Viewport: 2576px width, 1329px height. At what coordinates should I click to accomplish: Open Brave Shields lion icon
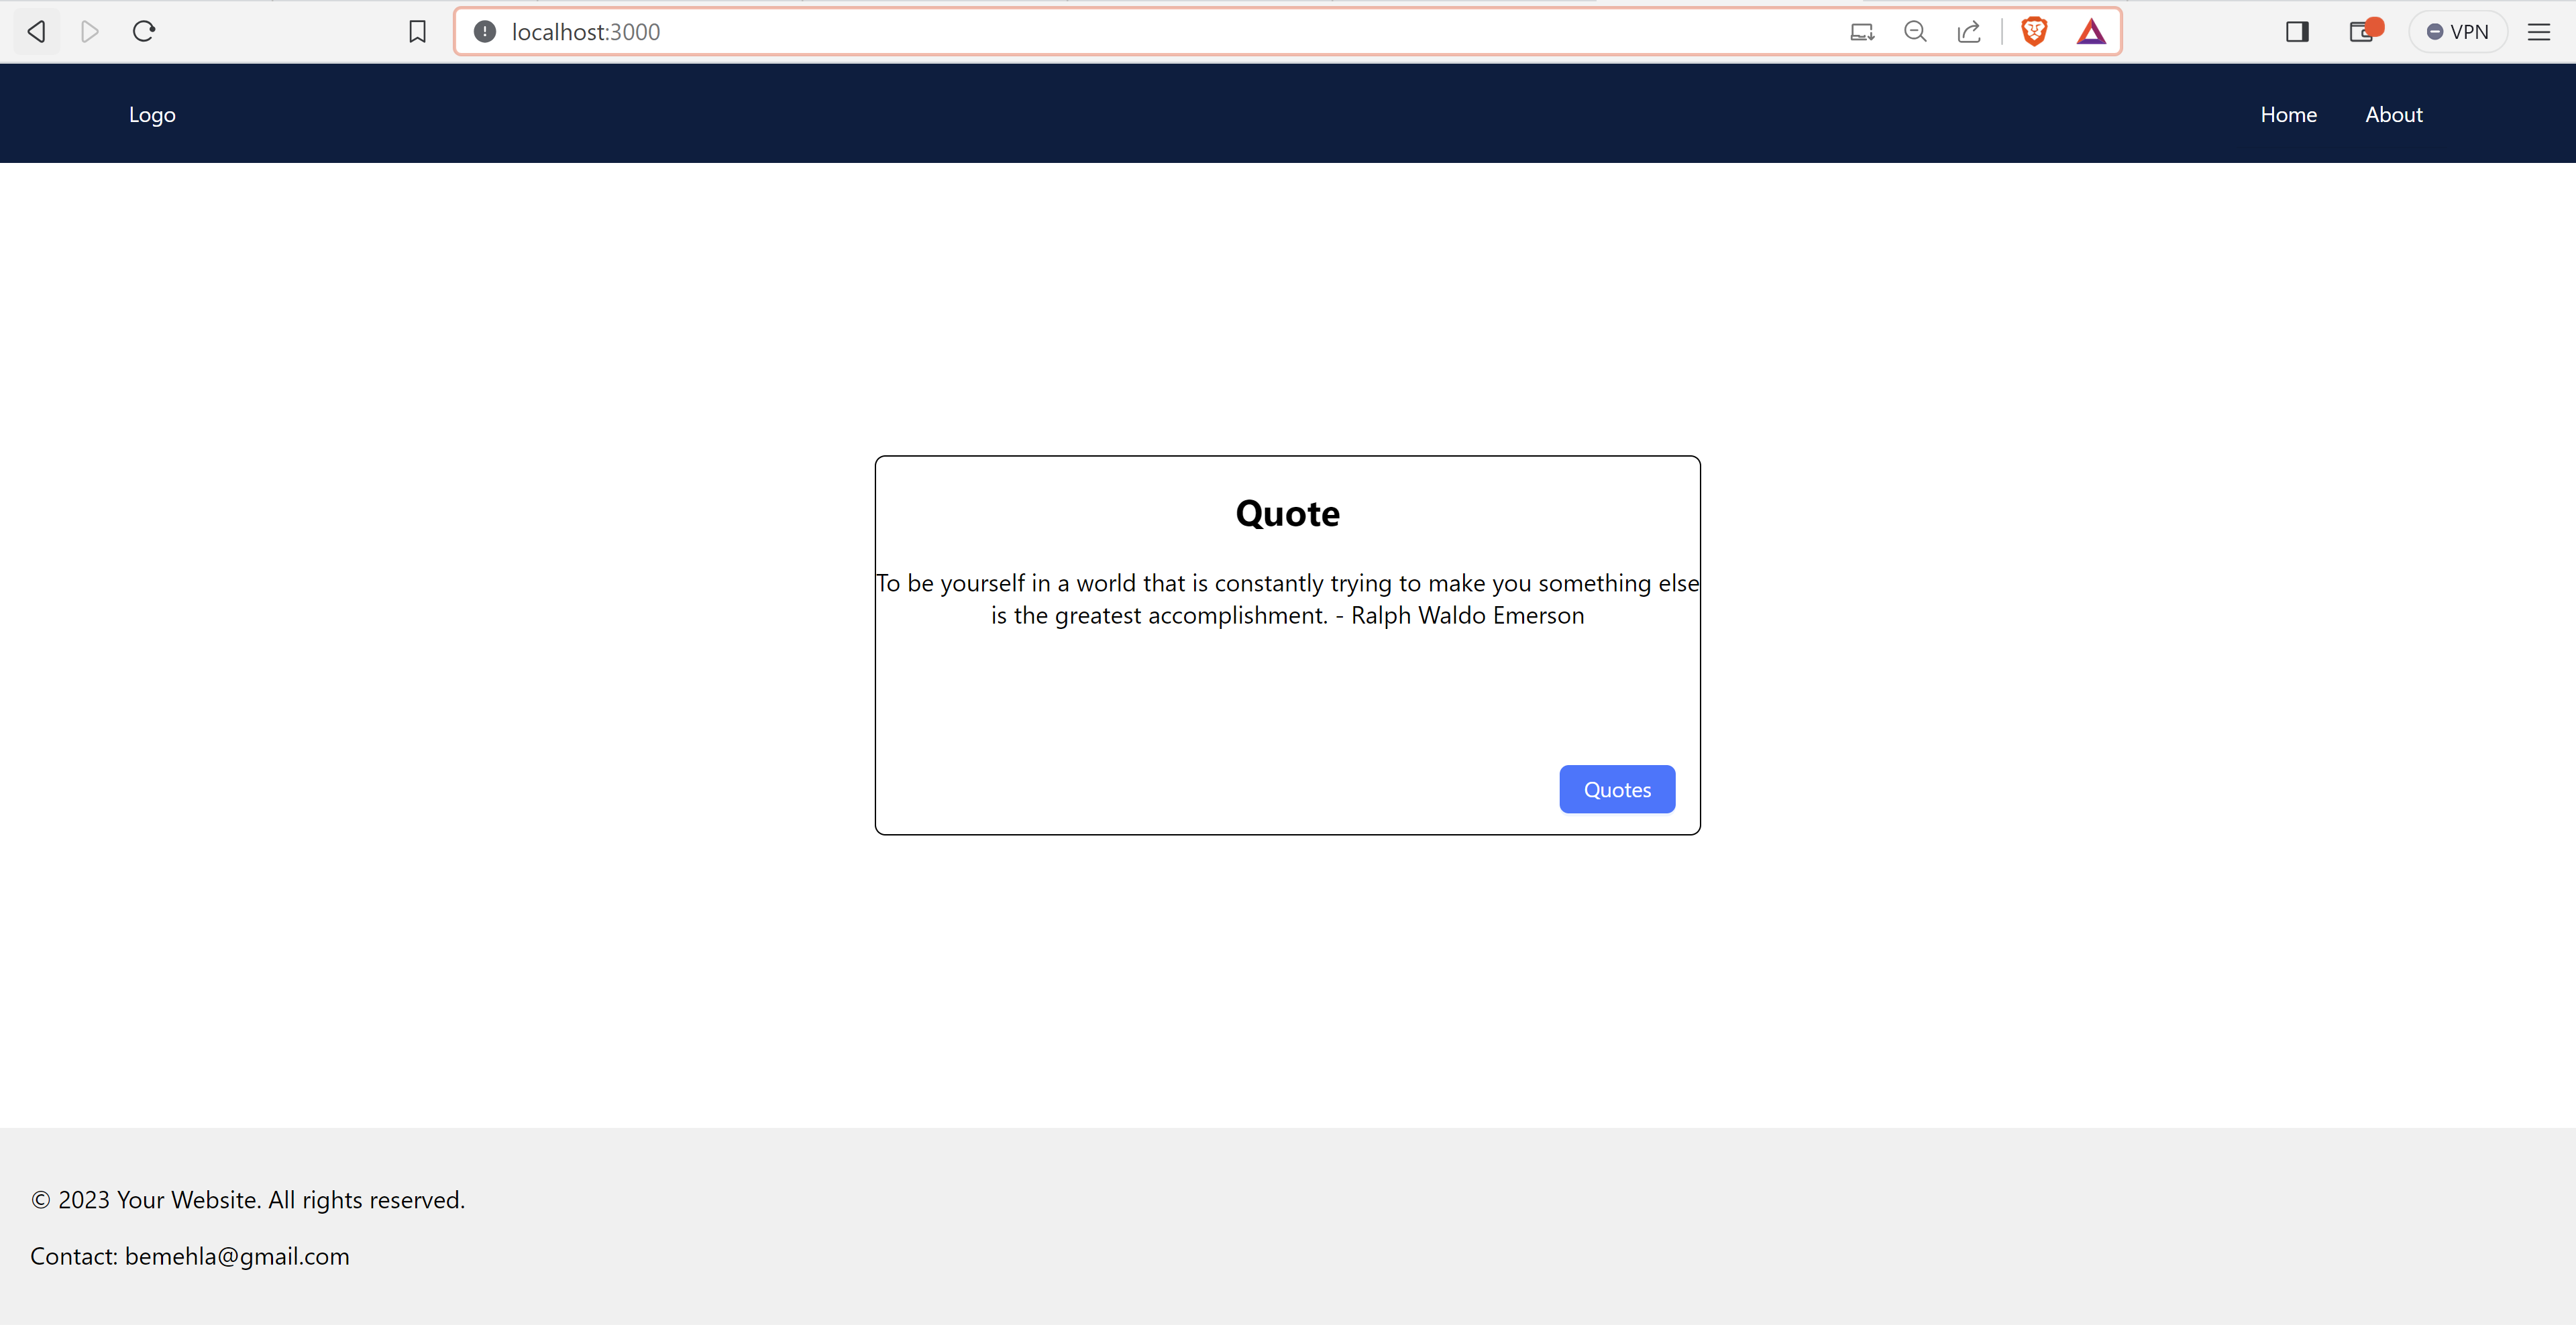tap(2034, 32)
